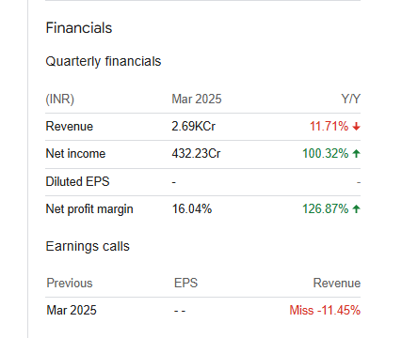
Task: Click the Y/Y column header
Action: [x=351, y=100]
